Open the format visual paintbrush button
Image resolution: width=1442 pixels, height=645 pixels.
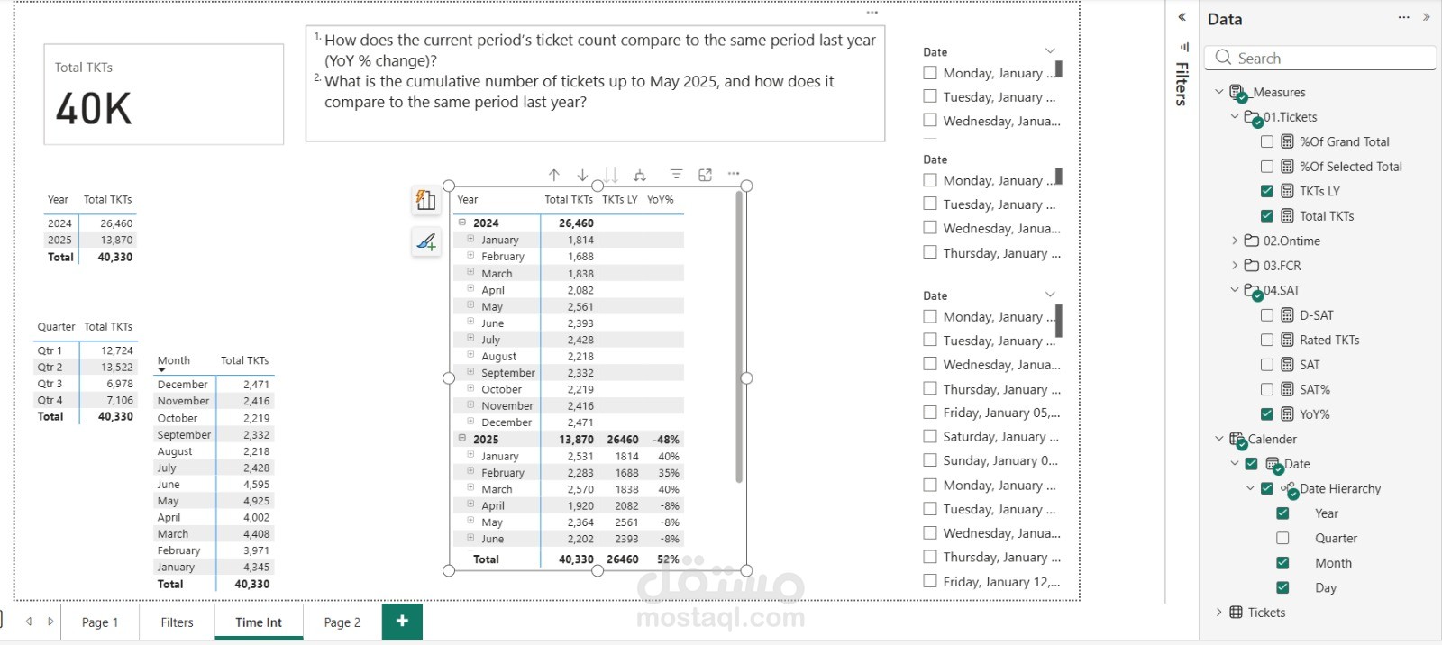pos(426,241)
